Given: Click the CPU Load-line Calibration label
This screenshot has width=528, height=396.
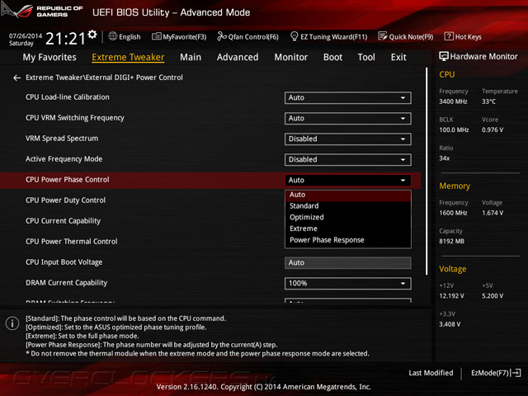Looking at the screenshot, I should click(68, 97).
